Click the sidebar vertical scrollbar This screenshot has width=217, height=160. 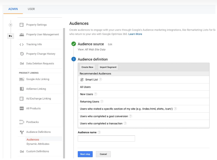64,93
